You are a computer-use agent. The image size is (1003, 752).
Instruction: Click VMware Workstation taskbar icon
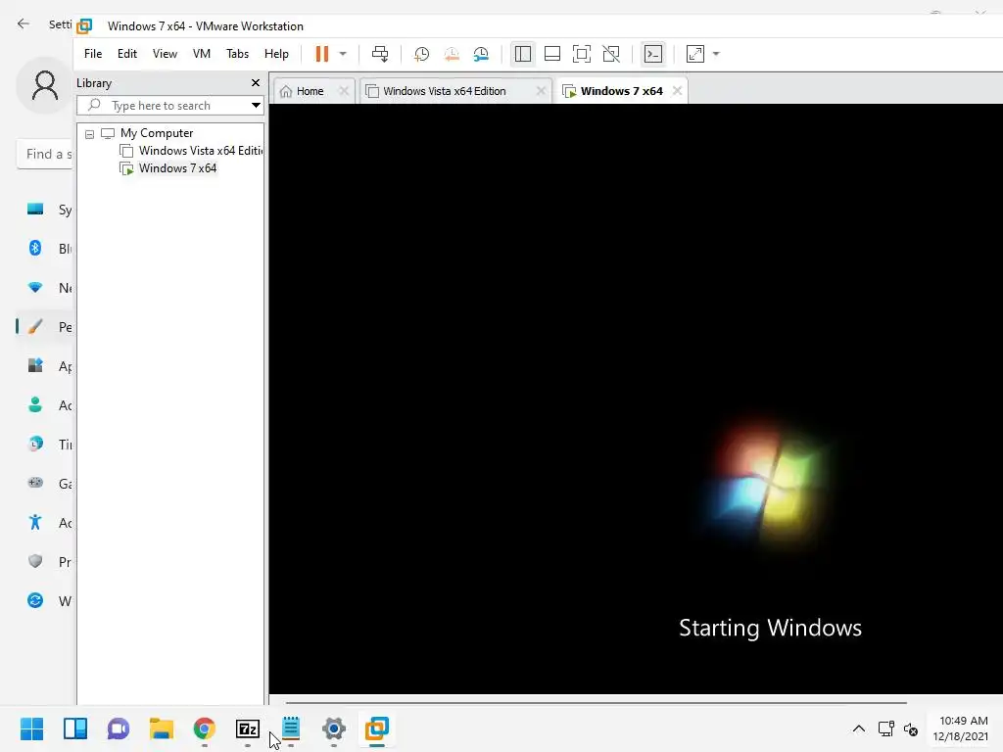pos(377,728)
